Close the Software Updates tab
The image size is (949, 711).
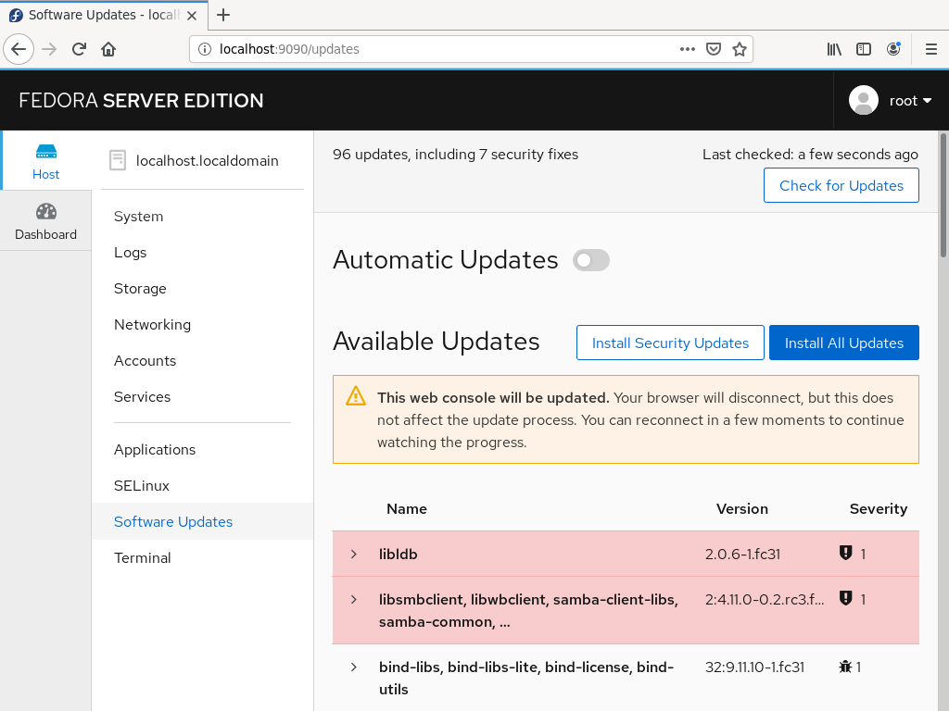192,15
